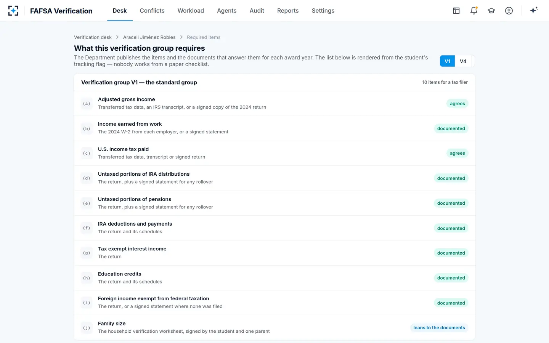
Task: Click documented badge on Foreign income row
Action: (451, 303)
